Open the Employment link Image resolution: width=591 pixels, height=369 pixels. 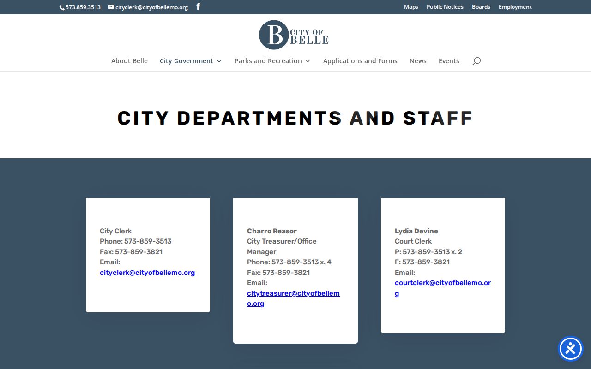pos(515,7)
